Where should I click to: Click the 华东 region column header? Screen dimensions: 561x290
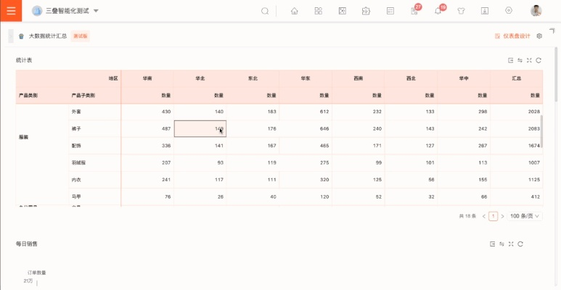point(305,77)
